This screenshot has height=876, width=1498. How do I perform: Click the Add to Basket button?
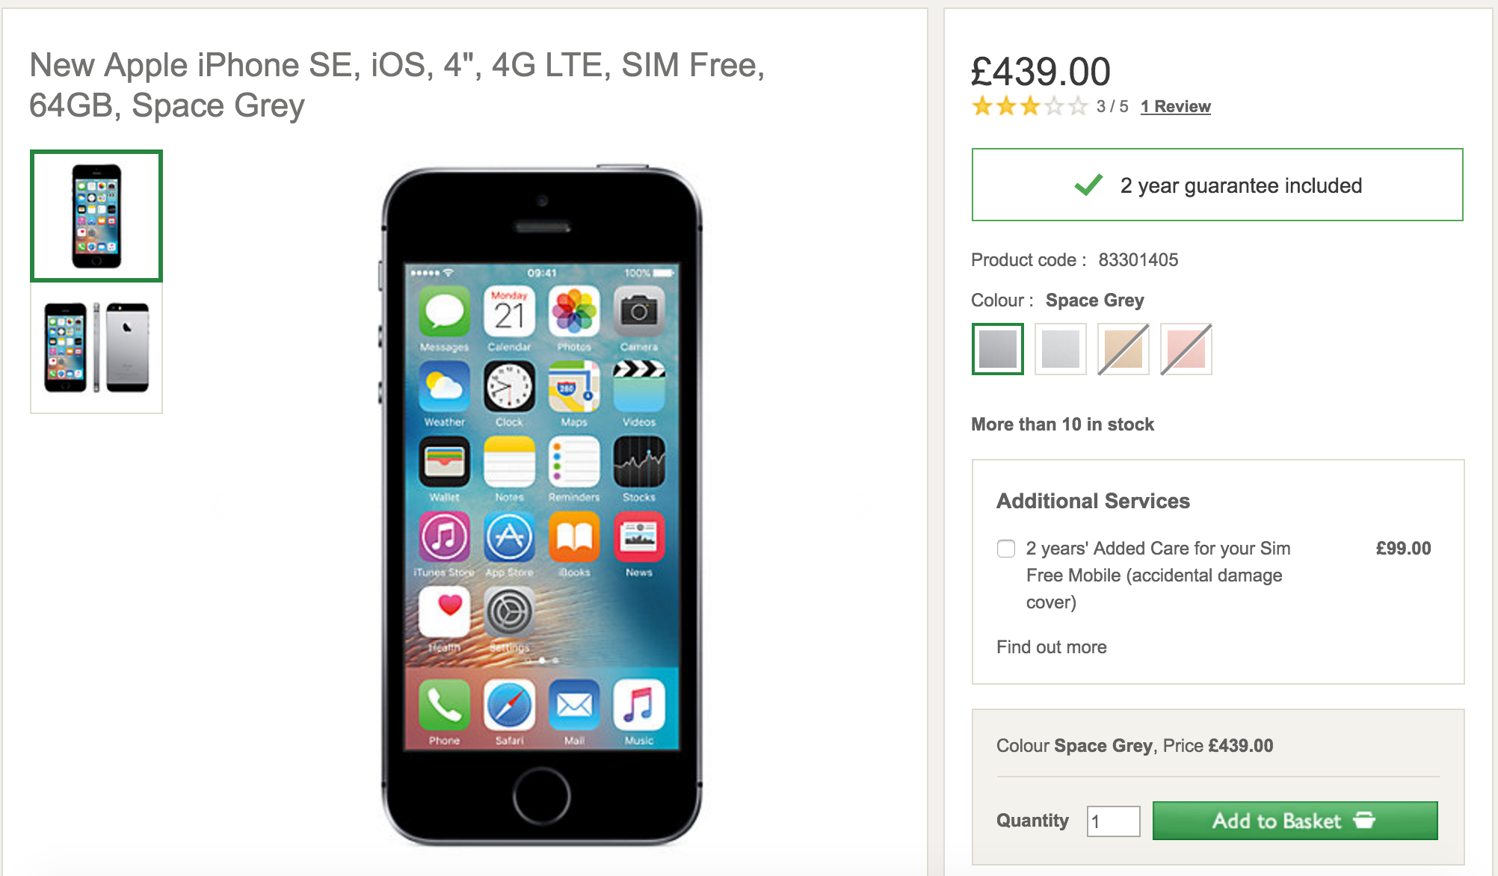(1295, 821)
